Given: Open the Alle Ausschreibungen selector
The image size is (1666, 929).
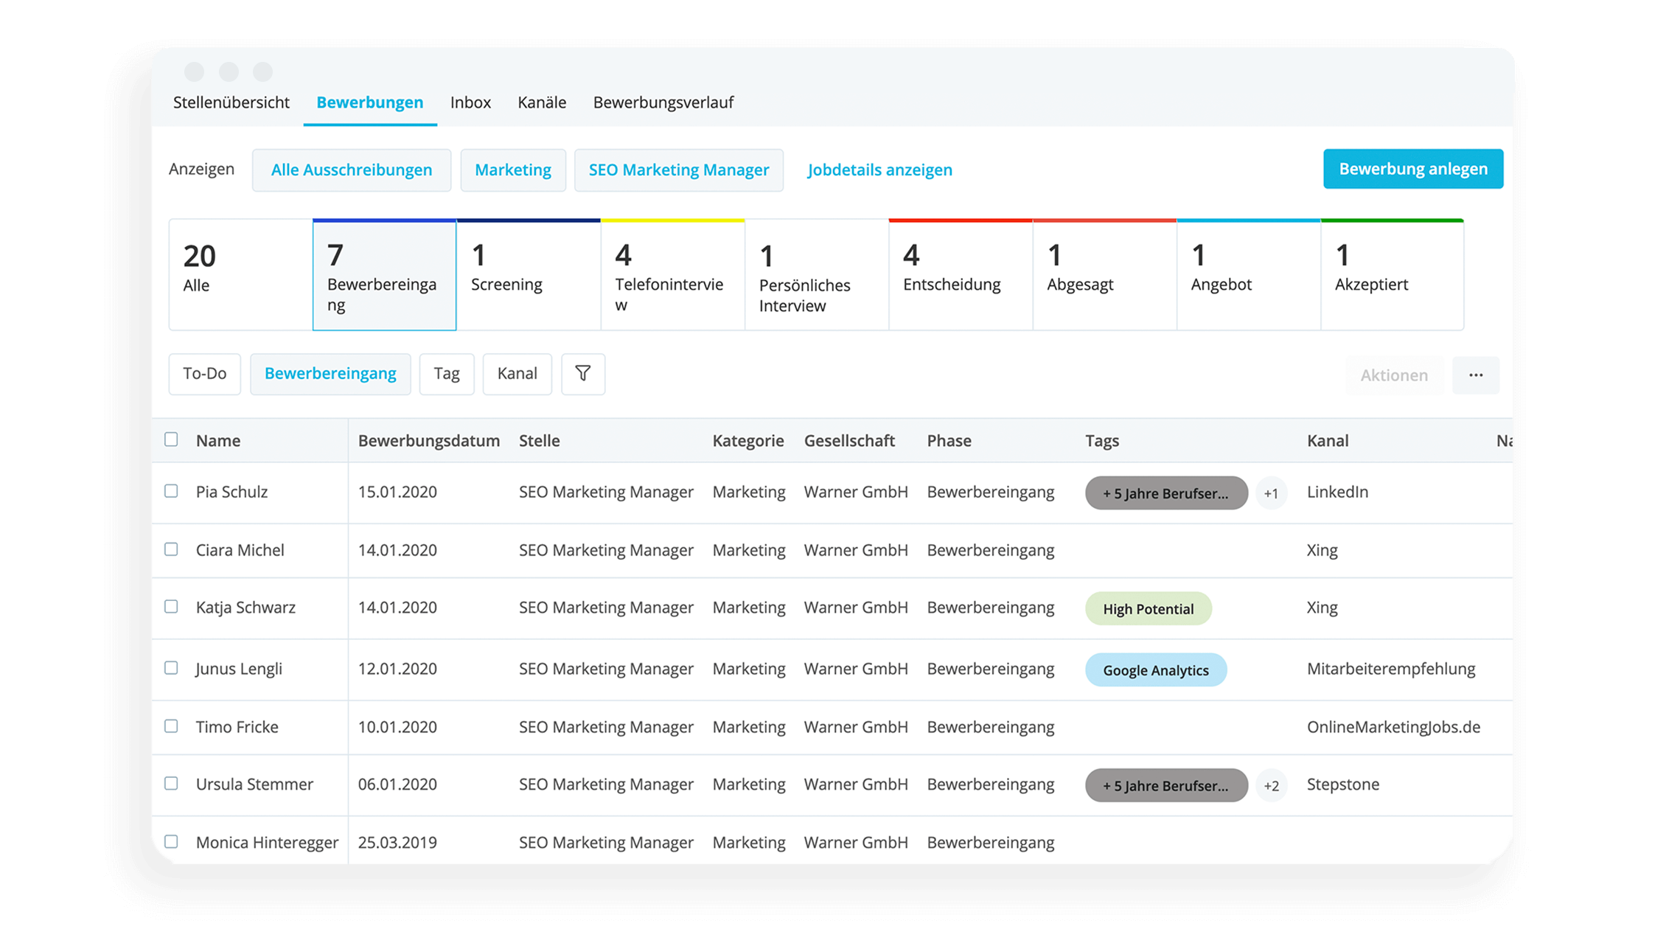Looking at the screenshot, I should 352,170.
